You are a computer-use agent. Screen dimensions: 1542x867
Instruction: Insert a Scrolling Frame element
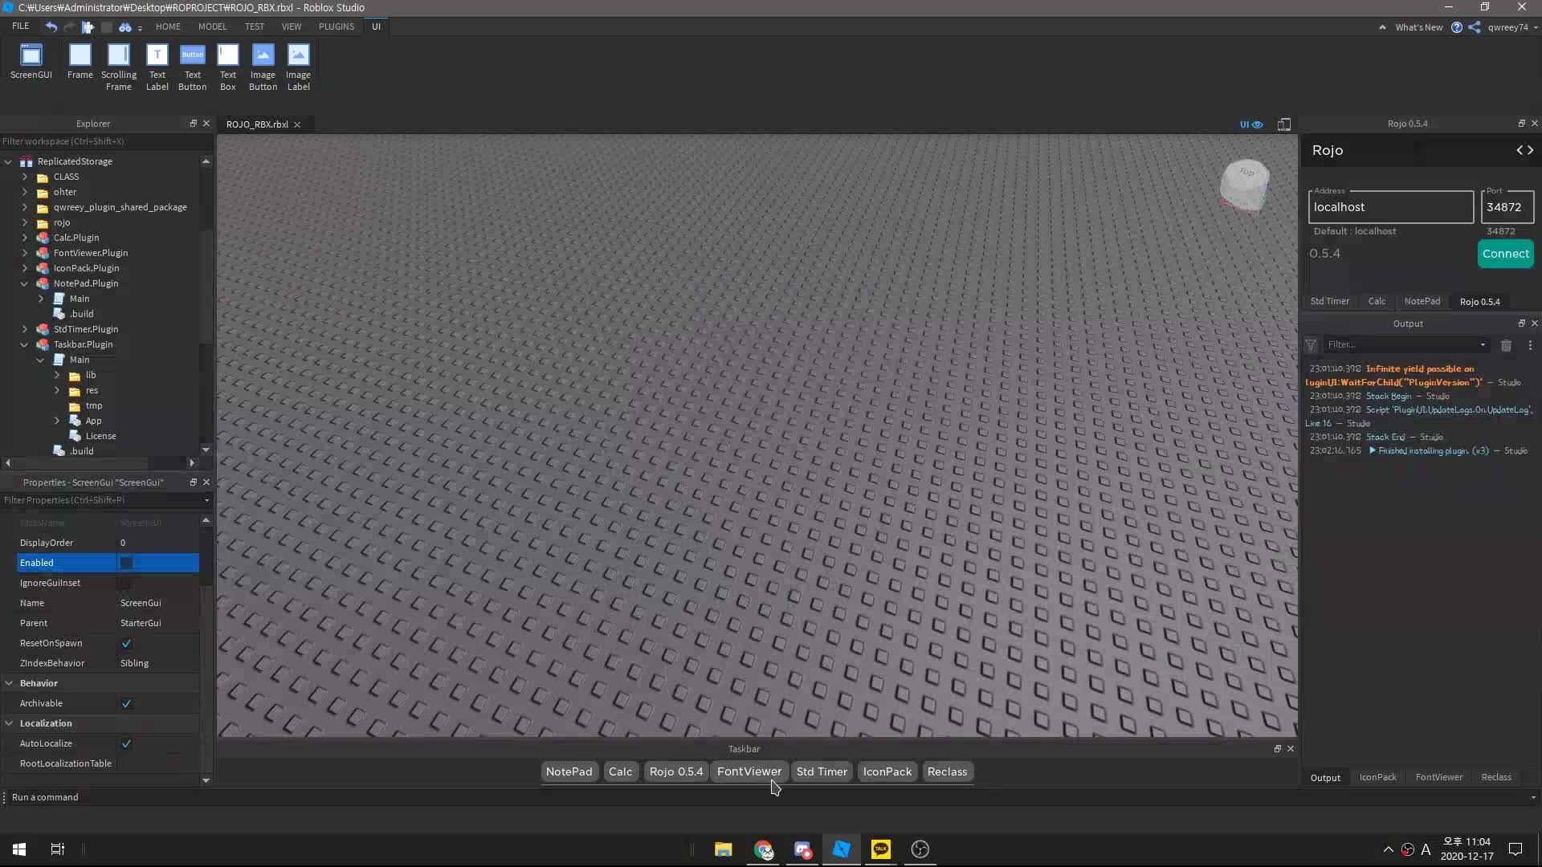[118, 67]
